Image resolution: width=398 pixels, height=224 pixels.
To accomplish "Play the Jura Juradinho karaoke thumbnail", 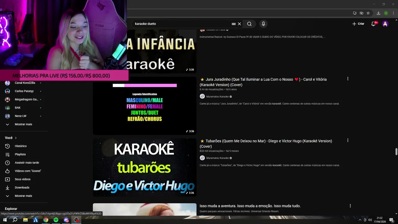I will click(x=145, y=106).
